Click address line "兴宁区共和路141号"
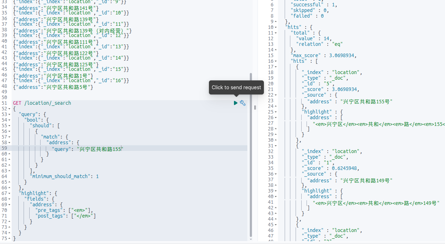Image resolution: width=445 pixels, height=244 pixels. point(56,7)
